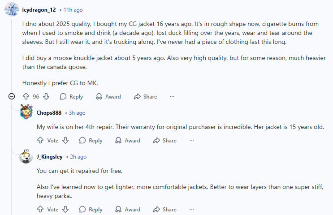
Task: Share J_Kingsley's comment
Action: (x=165, y=210)
